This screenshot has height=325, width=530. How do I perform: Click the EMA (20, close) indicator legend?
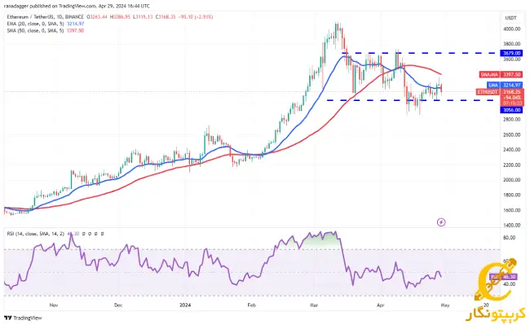[46, 24]
